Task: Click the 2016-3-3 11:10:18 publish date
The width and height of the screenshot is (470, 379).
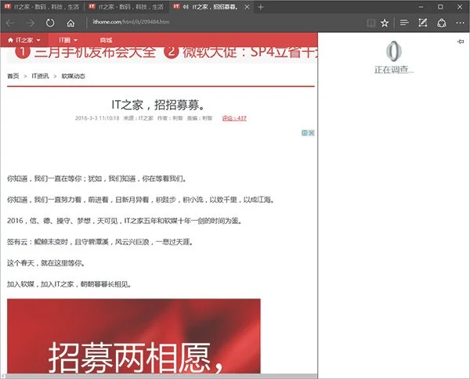Action: coord(97,118)
